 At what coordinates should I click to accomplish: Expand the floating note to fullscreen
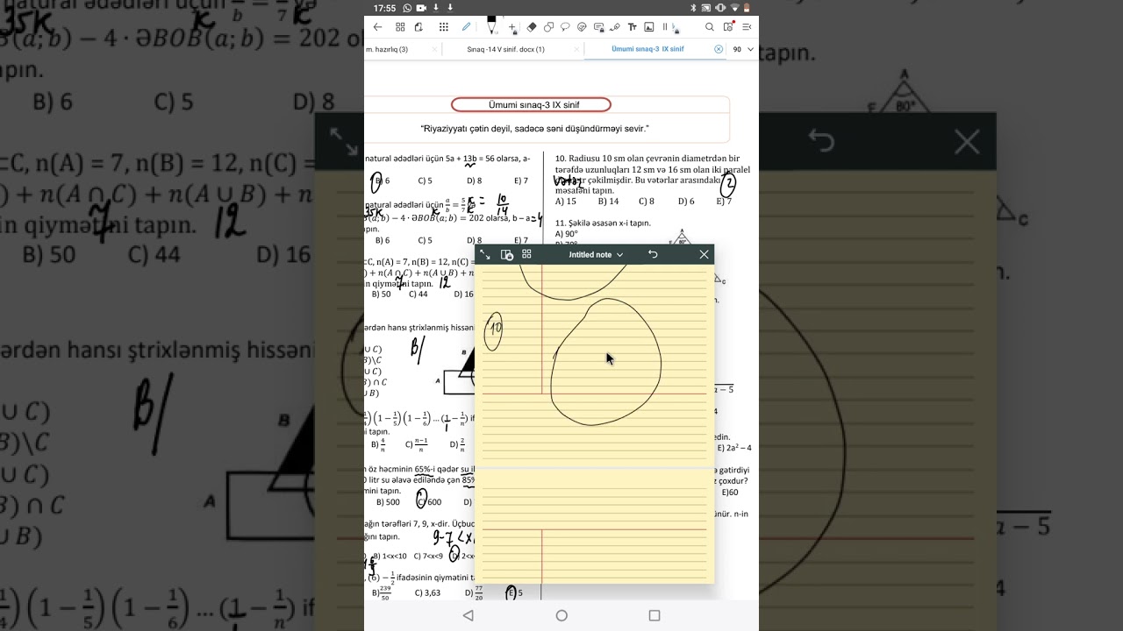[484, 254]
